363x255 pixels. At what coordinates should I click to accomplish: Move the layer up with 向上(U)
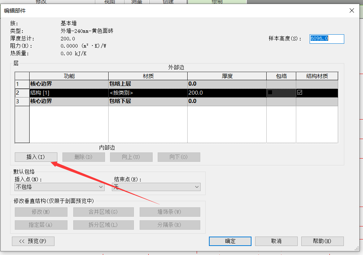point(131,157)
